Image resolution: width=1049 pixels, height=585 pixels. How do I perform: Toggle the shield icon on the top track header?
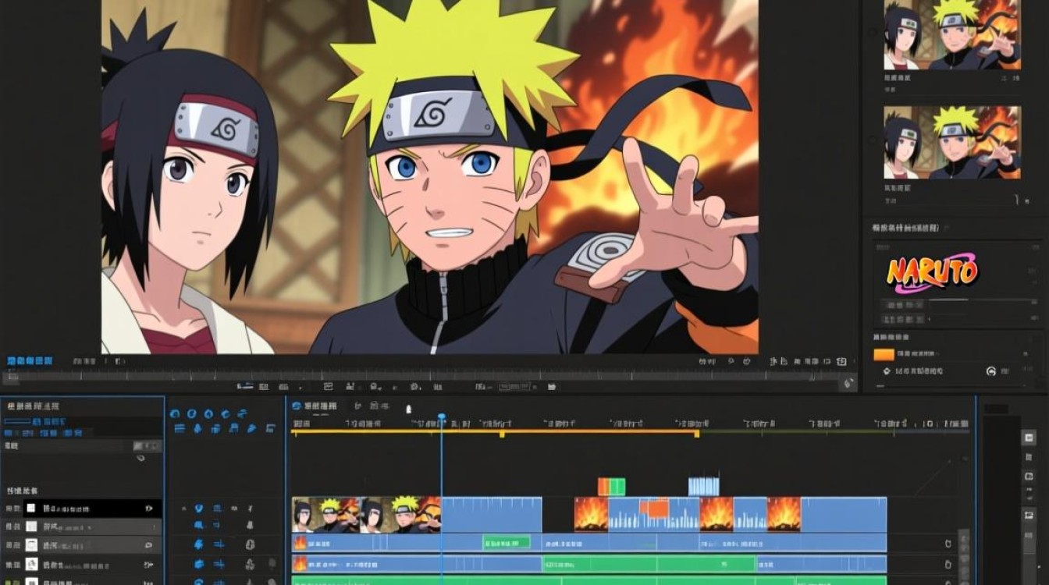coord(199,508)
